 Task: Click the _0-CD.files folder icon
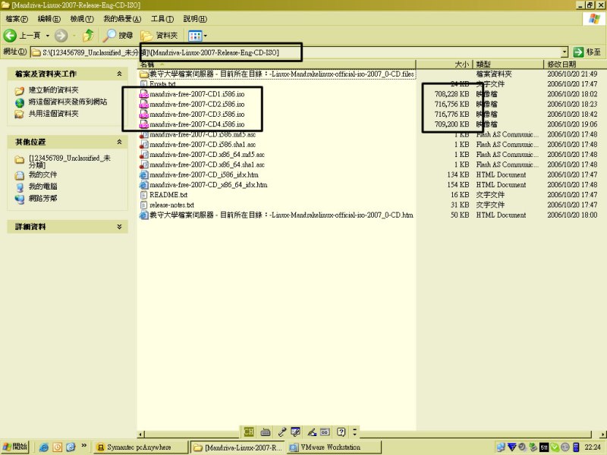(x=144, y=74)
